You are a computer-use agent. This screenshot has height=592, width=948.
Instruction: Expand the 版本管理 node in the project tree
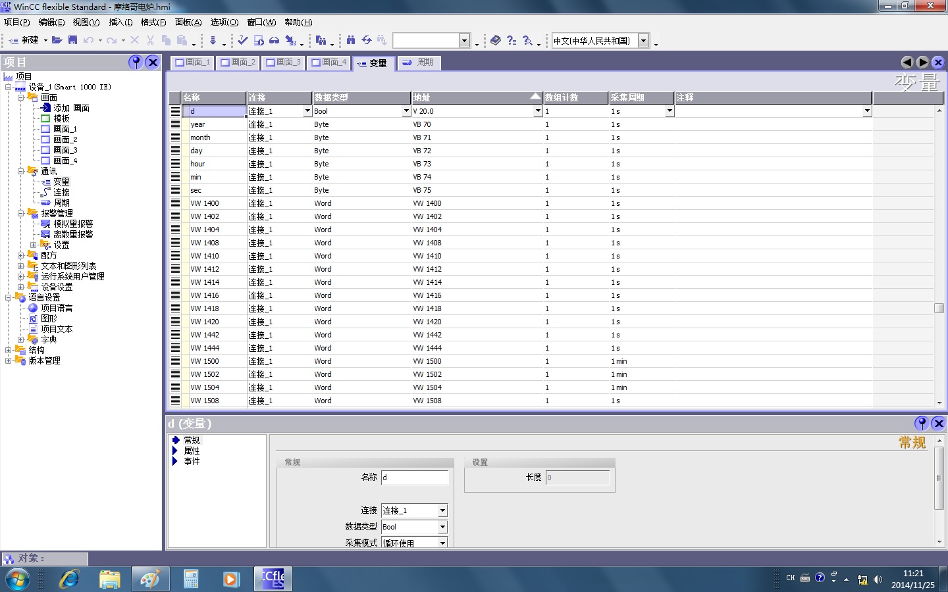point(8,360)
